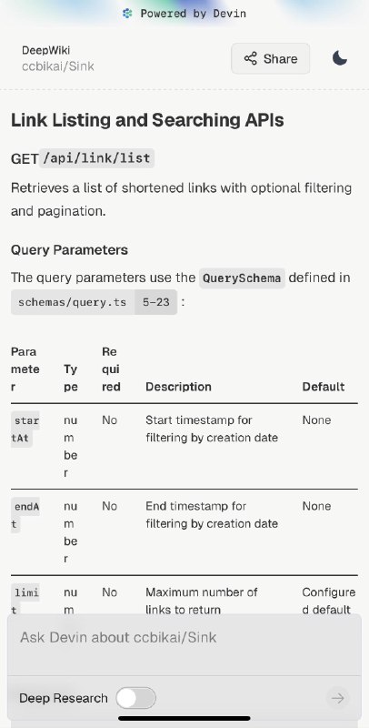Open the ccbikai/Sink repository title
The image size is (369, 728).
pos(58,66)
